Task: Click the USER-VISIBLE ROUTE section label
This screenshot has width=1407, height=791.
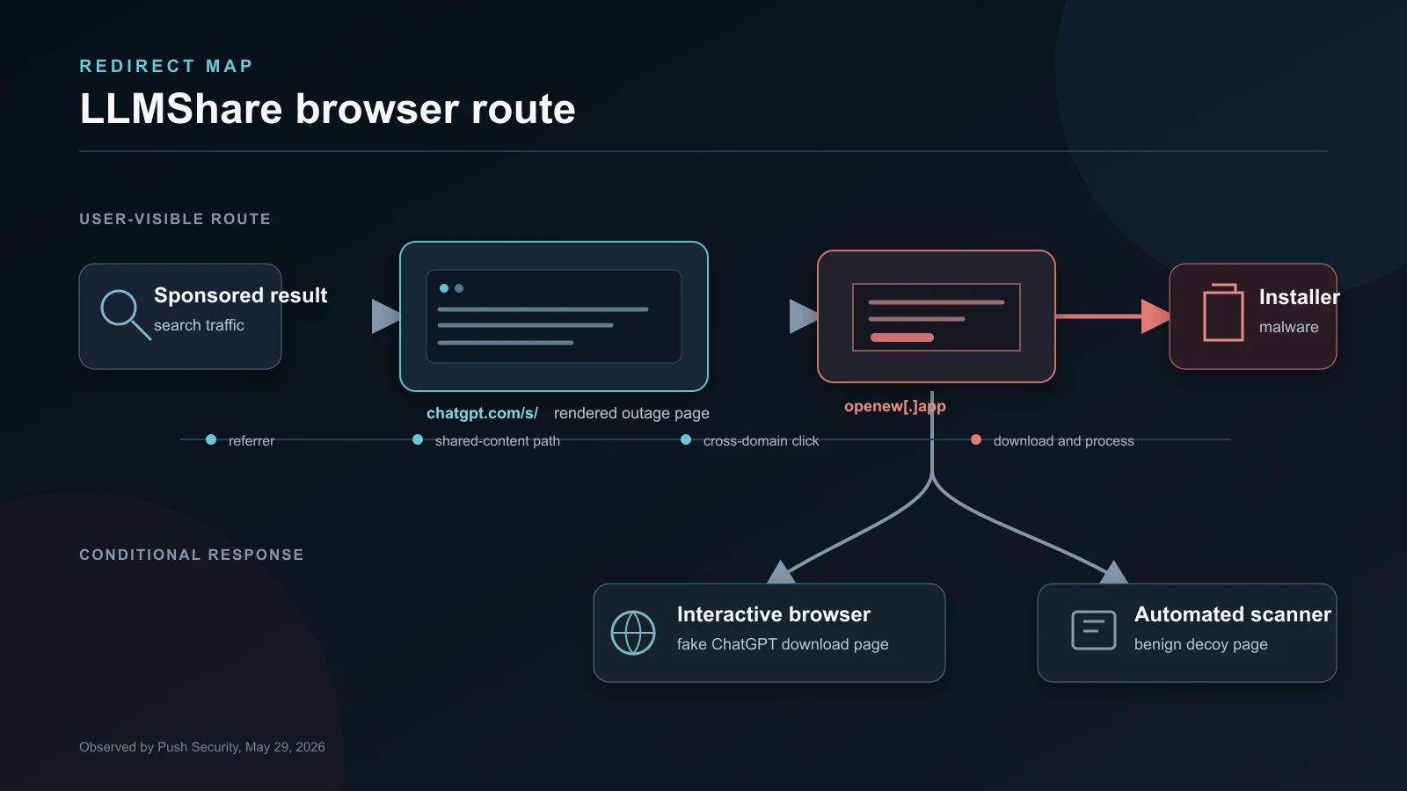Action: [x=175, y=219]
